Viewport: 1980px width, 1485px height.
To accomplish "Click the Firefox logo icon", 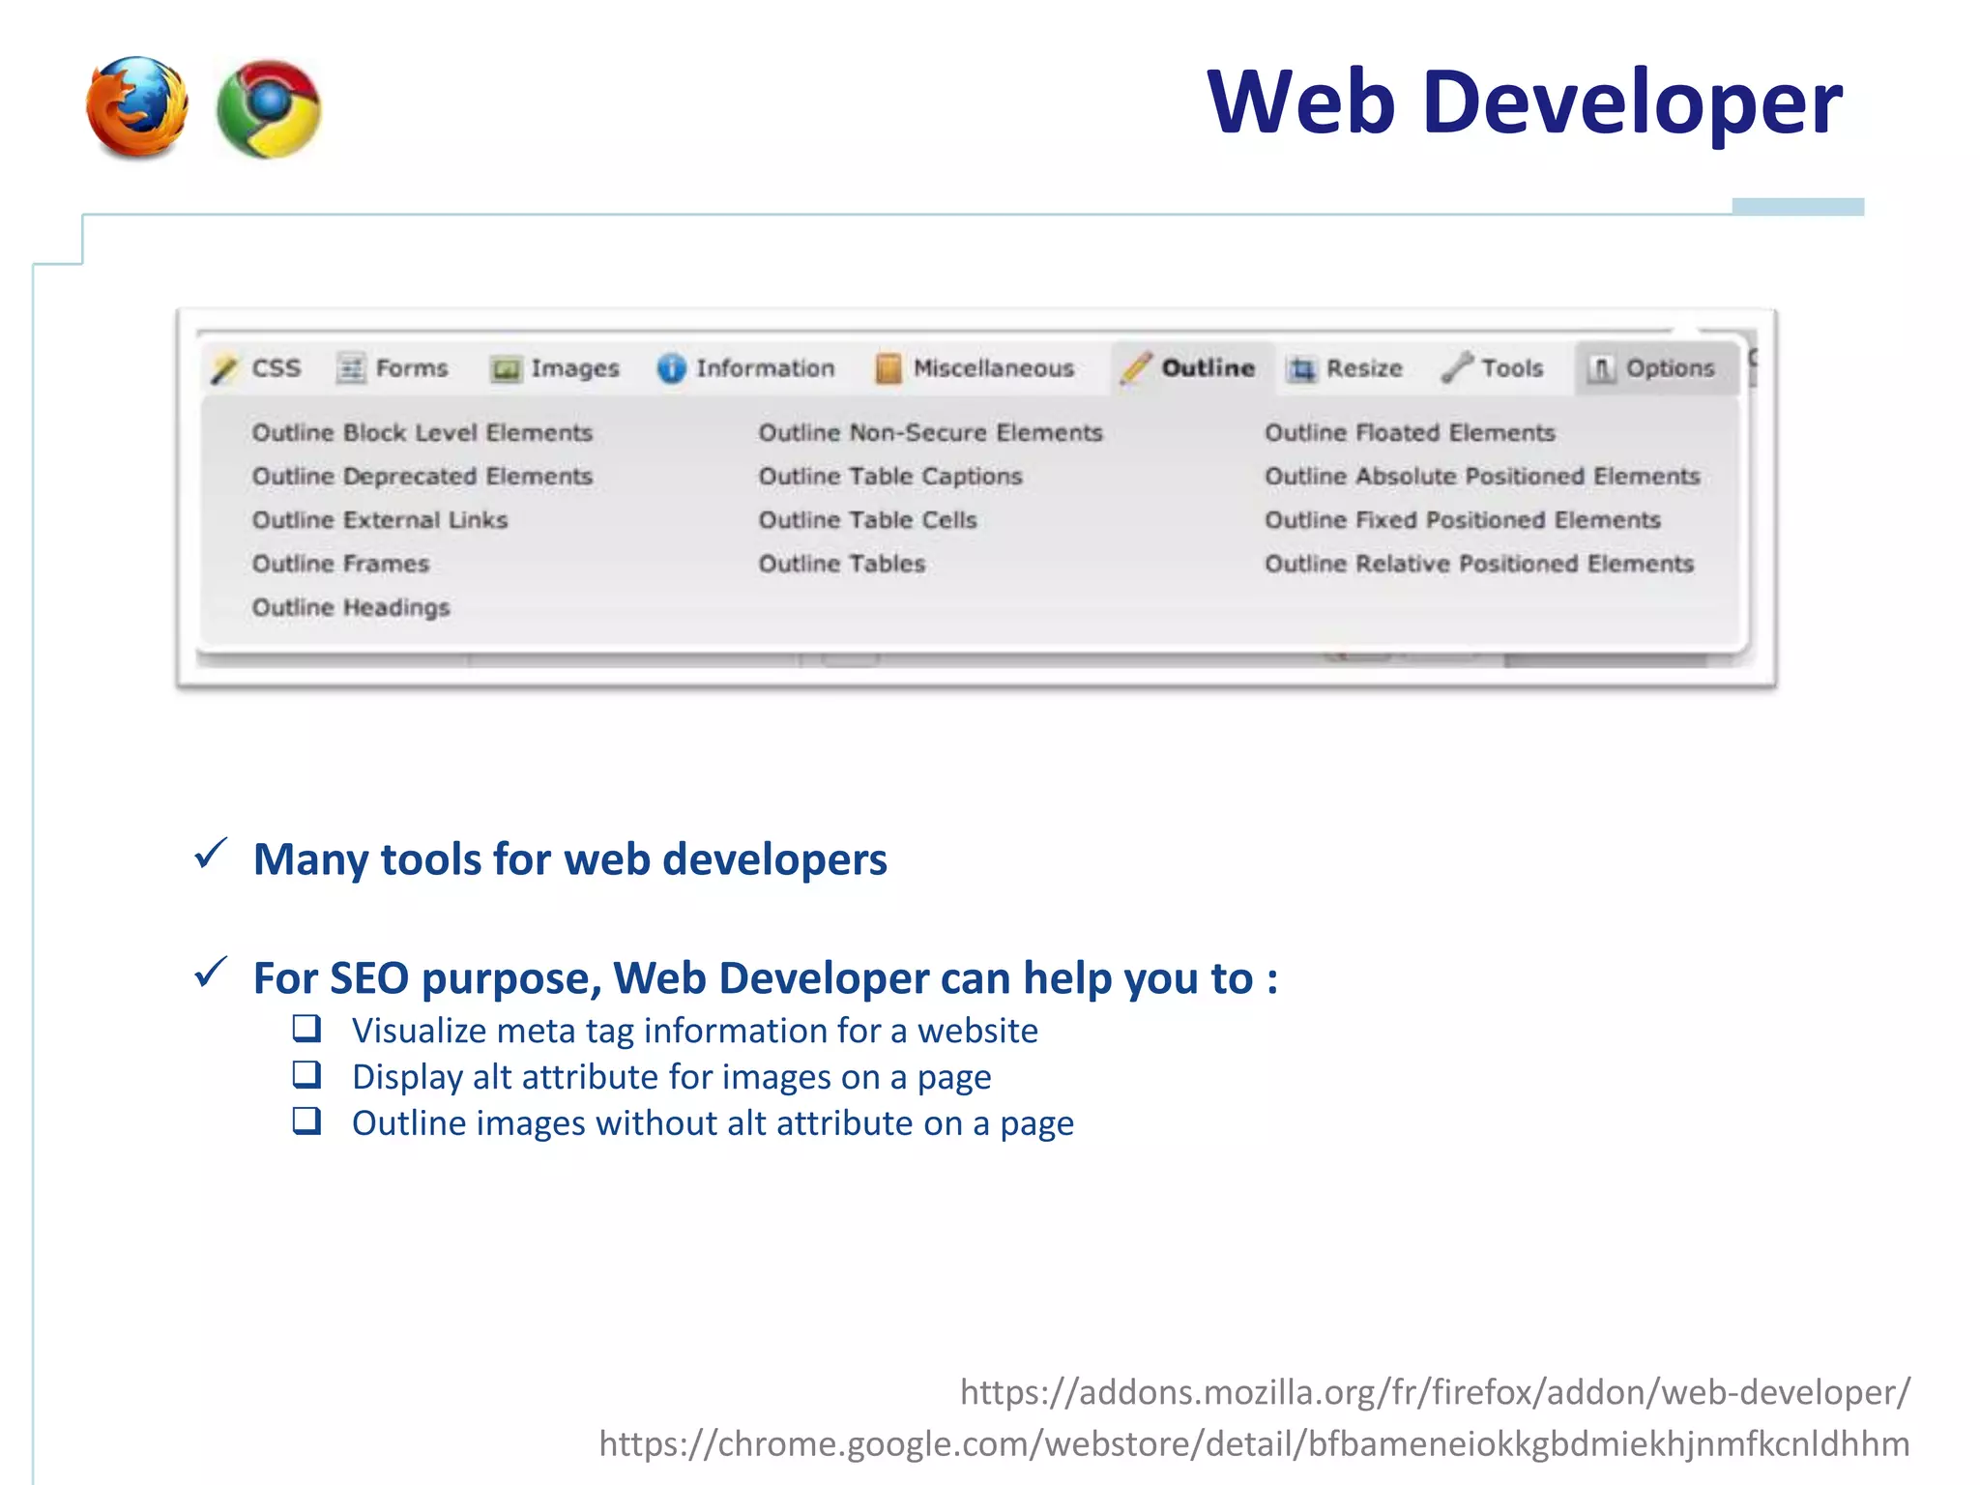I will pyautogui.click(x=137, y=106).
